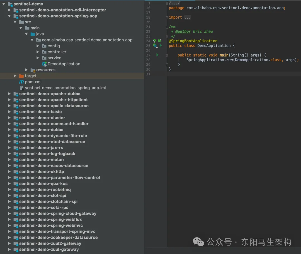The height and width of the screenshot is (254, 301).
Task: Click the blue java source folder icon
Action: pyautogui.click(x=33, y=34)
